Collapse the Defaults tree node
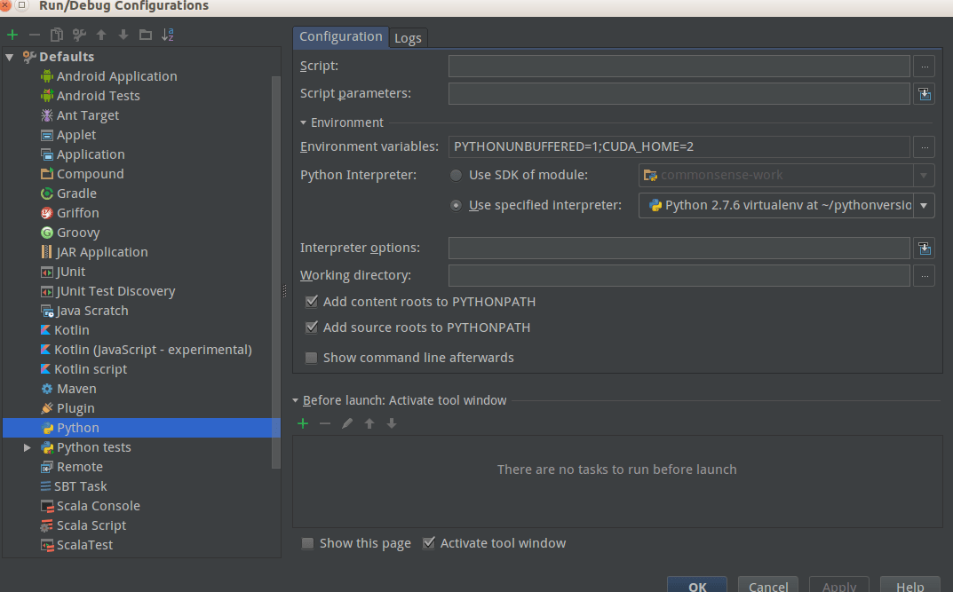This screenshot has width=953, height=592. [10, 57]
